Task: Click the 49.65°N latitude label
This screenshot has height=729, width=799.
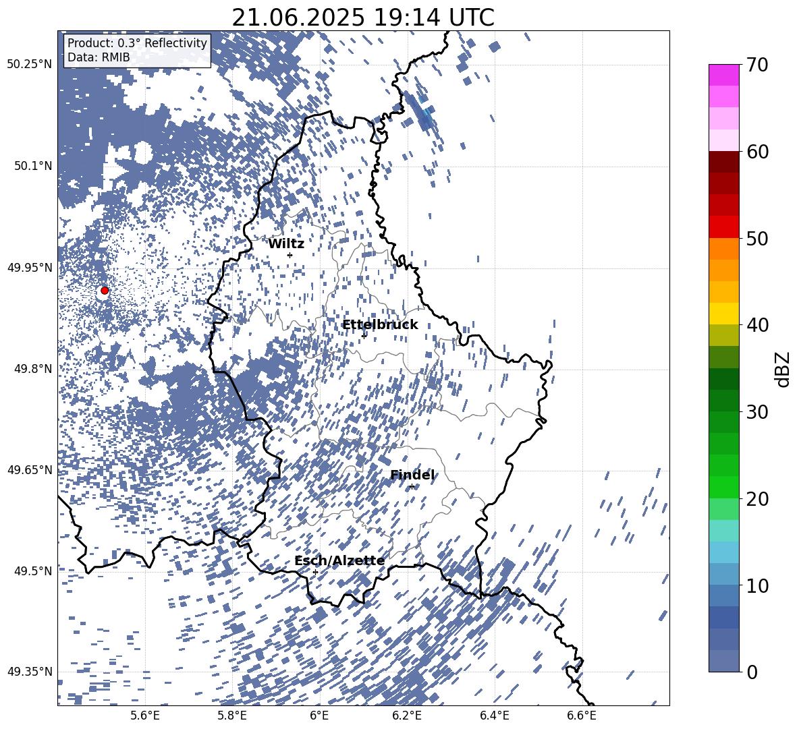Action: [x=30, y=469]
